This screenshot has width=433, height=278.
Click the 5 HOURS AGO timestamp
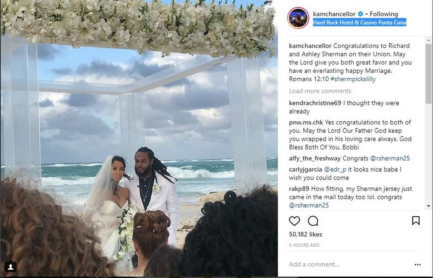tap(304, 245)
